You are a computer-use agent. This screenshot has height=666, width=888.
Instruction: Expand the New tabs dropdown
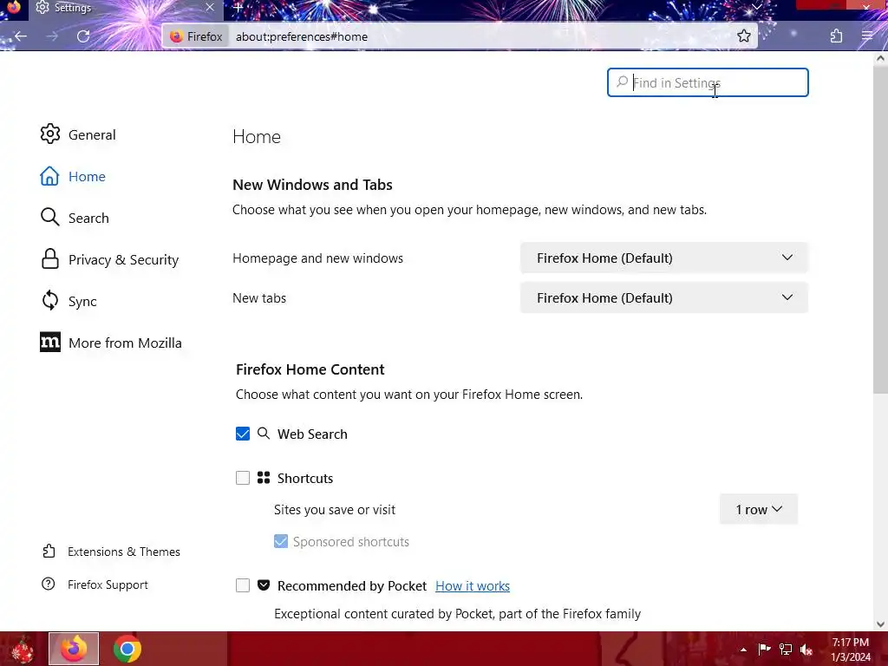coord(663,298)
